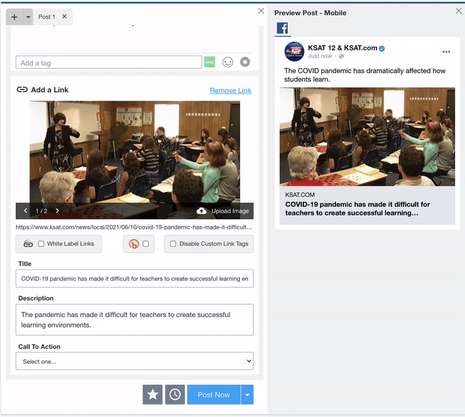The width and height of the screenshot is (465, 417).
Task: Click Post Now
Action: click(214, 394)
